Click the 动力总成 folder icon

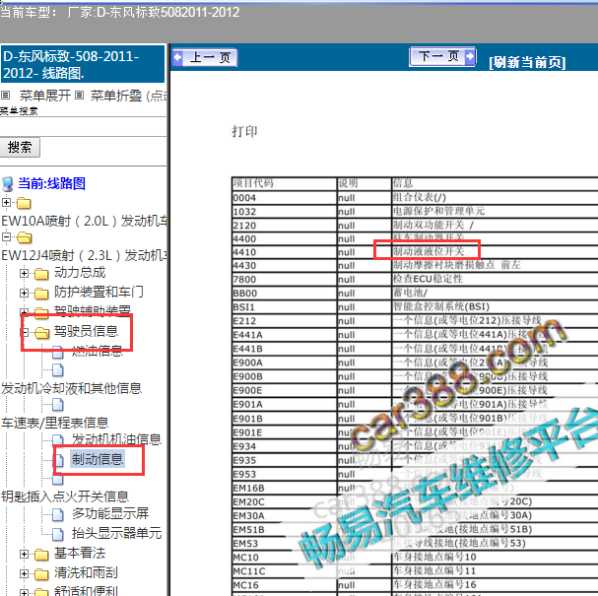click(x=41, y=274)
